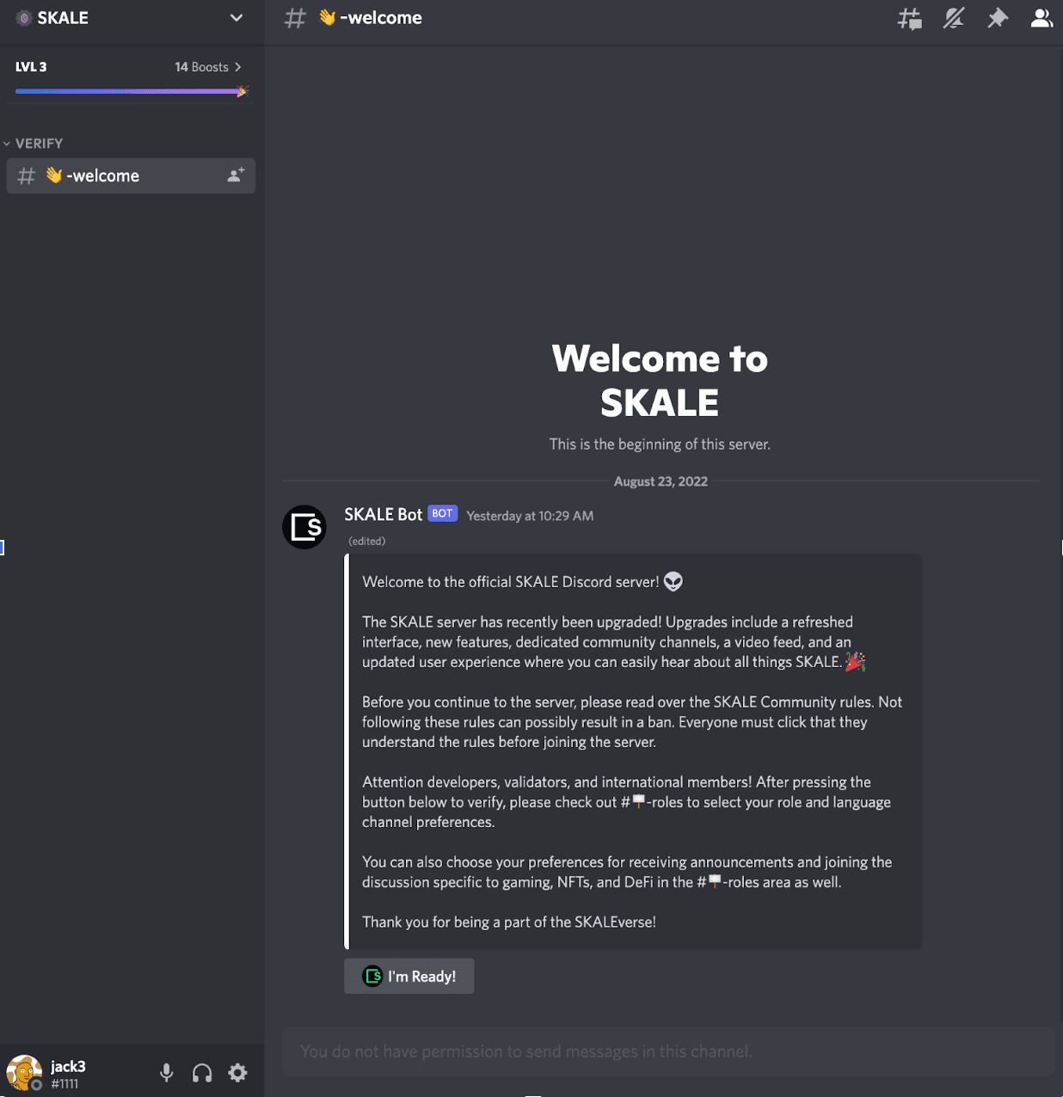
Task: Create an invite for the welcome channel
Action: (x=234, y=175)
